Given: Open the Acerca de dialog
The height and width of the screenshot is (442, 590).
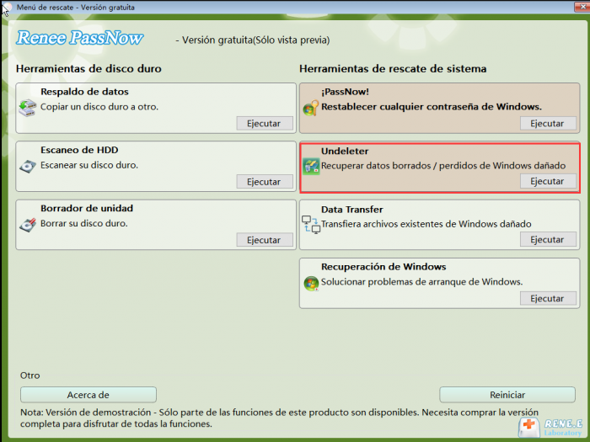Looking at the screenshot, I should pos(88,395).
